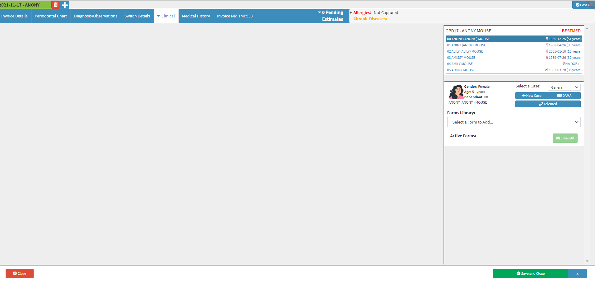Image resolution: width=595 pixels, height=281 pixels.
Task: Click the patient avatar image
Action: pyautogui.click(x=456, y=92)
